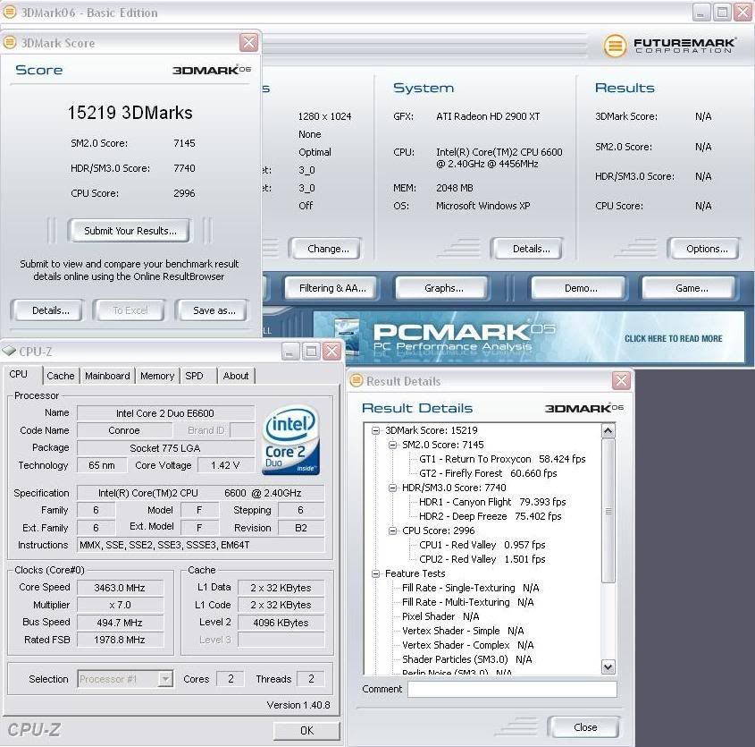755x747 pixels.
Task: Click the 15219 3DMarks score text
Action: click(x=130, y=113)
